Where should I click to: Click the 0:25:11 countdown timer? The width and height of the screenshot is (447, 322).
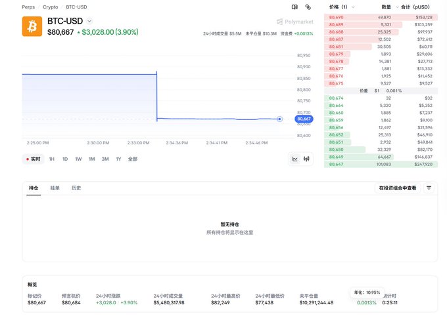390,303
